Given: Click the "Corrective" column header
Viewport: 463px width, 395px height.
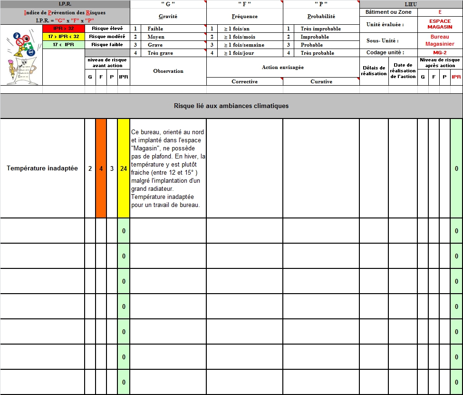Looking at the screenshot, I should click(x=244, y=81).
